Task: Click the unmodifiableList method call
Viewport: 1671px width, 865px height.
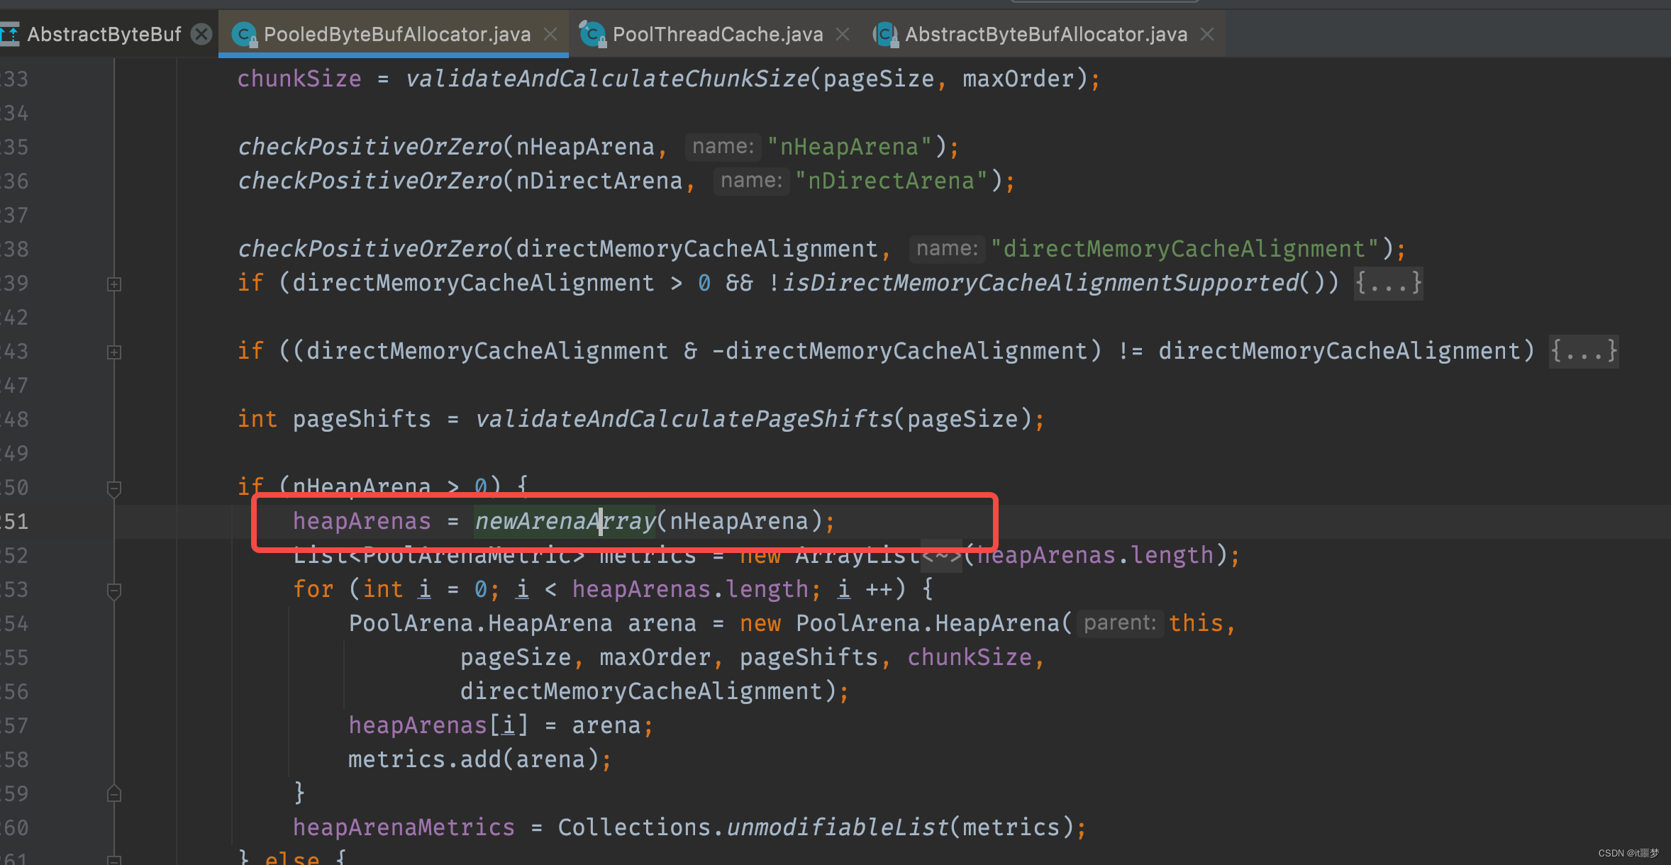Action: [838, 827]
